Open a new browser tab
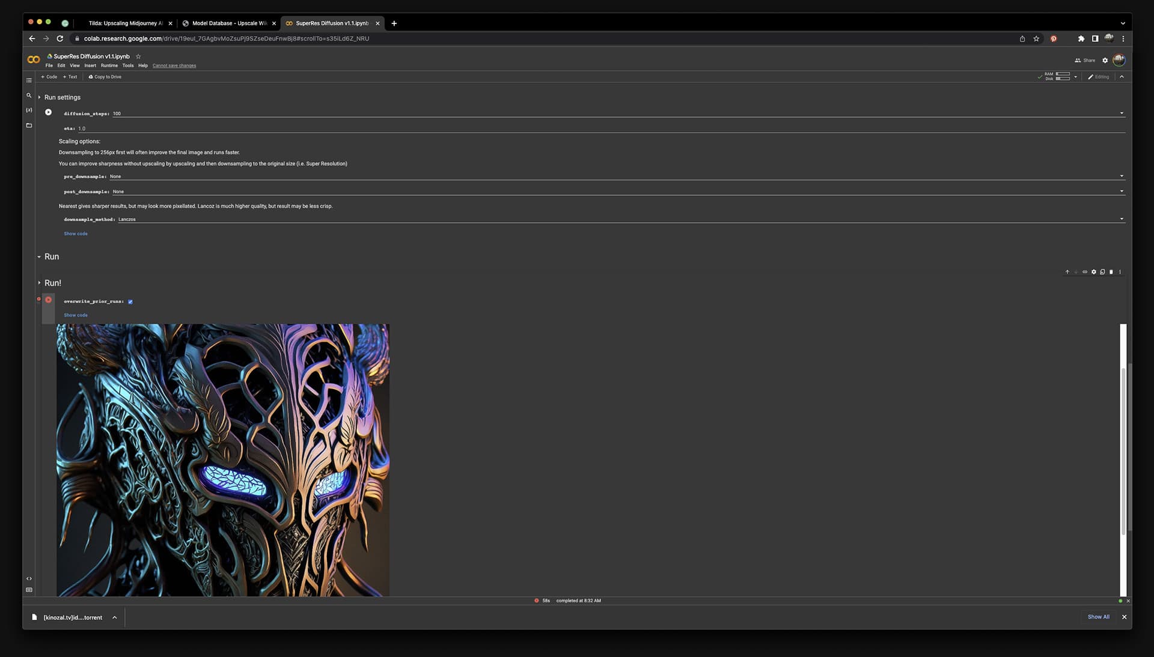 (394, 23)
